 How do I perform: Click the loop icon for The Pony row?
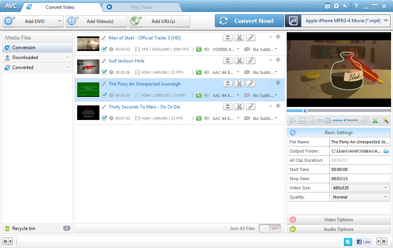coord(228,84)
